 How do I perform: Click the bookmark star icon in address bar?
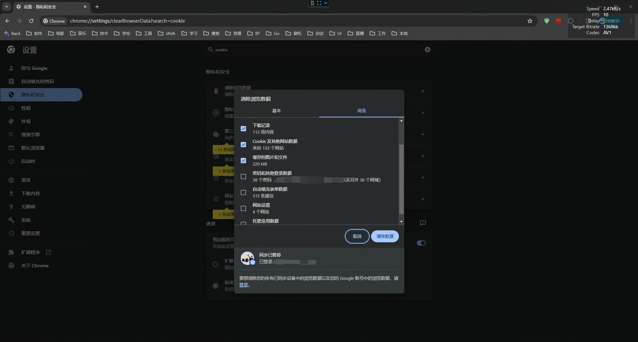coord(530,21)
